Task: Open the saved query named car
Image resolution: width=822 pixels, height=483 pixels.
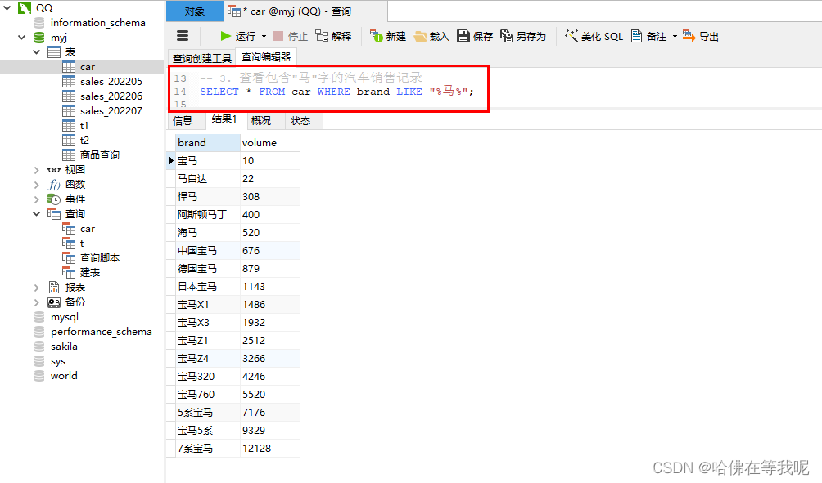Action: click(x=88, y=229)
